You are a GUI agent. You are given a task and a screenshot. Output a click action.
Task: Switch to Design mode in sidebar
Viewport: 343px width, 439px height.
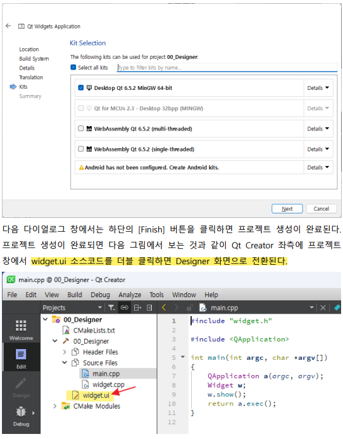click(21, 388)
